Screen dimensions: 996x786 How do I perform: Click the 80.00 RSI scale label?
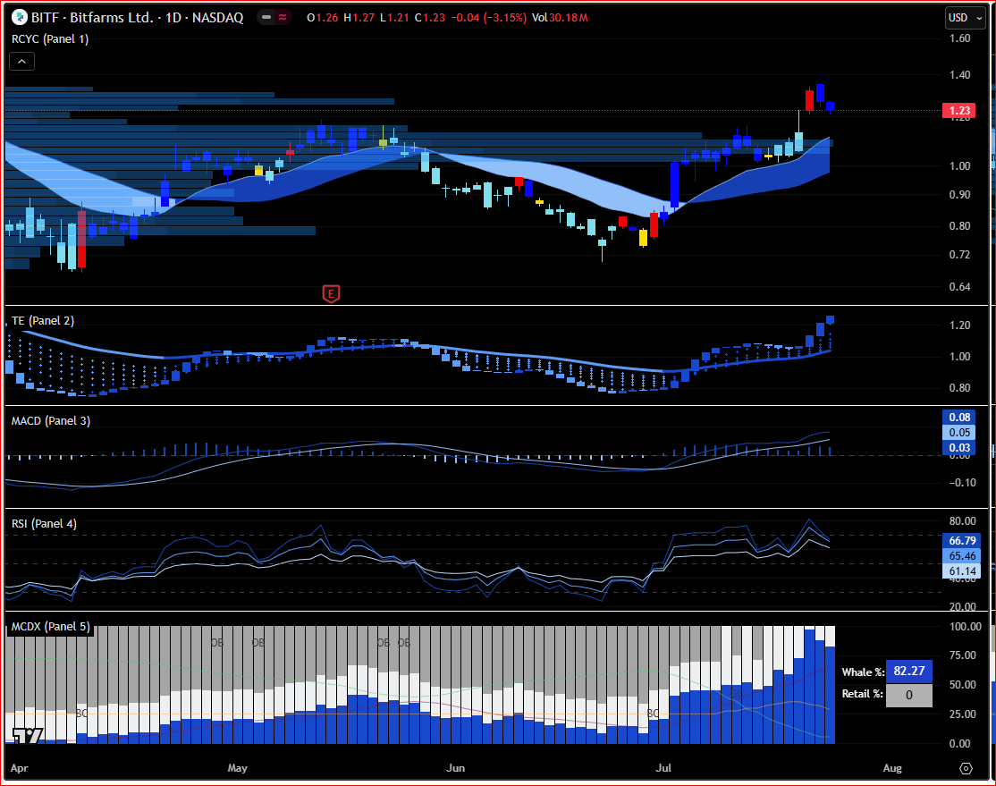pos(962,521)
